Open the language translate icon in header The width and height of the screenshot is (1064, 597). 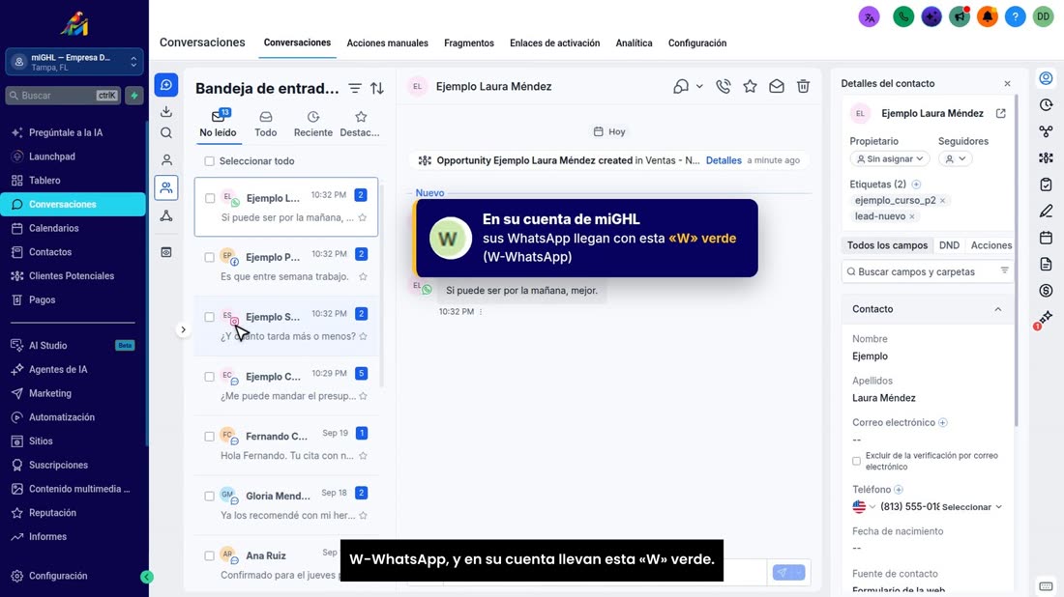869,17
